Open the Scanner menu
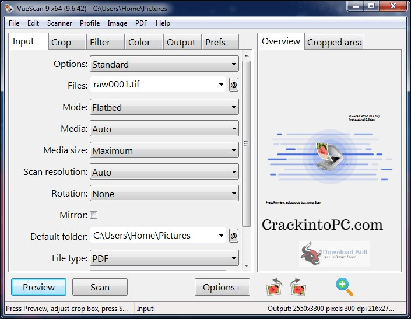The height and width of the screenshot is (319, 411). 59,23
